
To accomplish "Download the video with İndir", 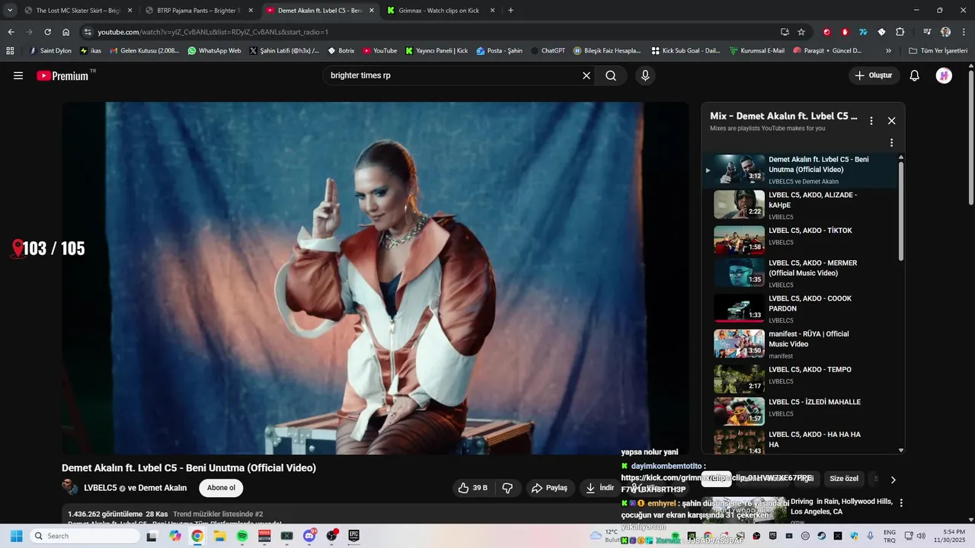I will click(599, 488).
